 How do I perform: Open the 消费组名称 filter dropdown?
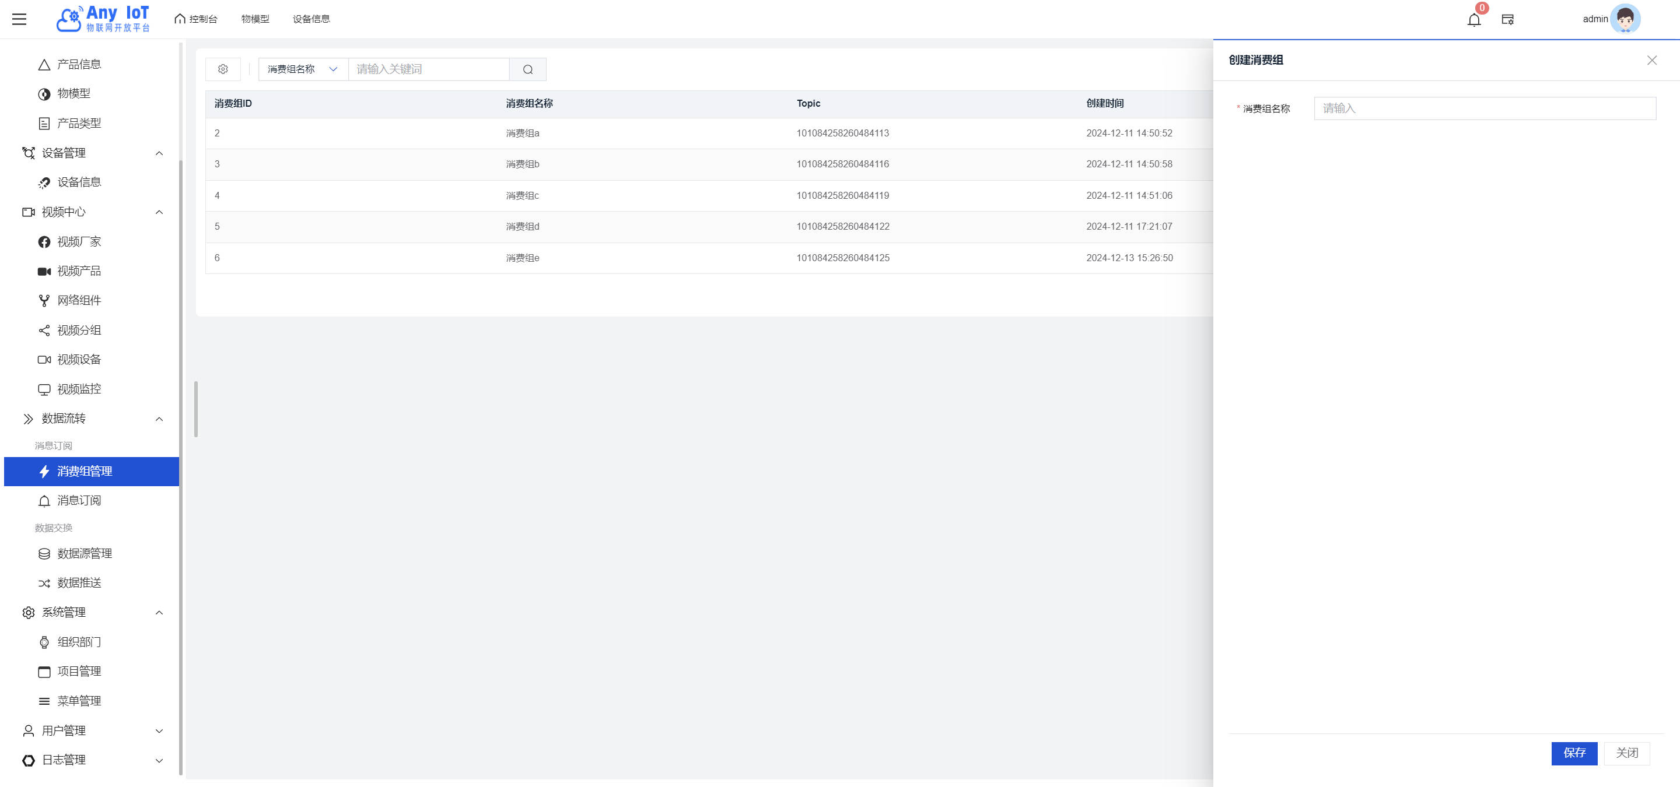(x=303, y=70)
